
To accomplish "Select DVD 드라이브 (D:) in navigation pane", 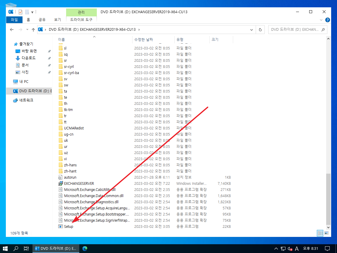I will (x=29, y=91).
